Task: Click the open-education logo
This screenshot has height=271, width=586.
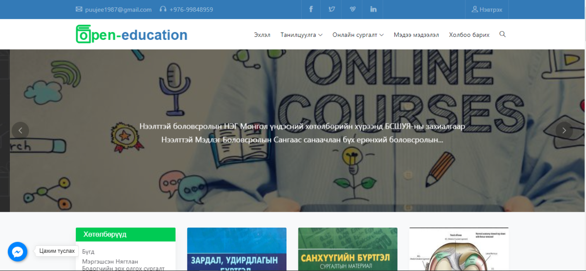Action: [x=132, y=34]
